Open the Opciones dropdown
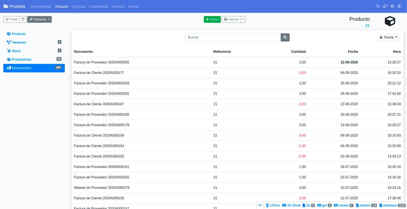Viewport: 407px width, 209px height. [40, 19]
